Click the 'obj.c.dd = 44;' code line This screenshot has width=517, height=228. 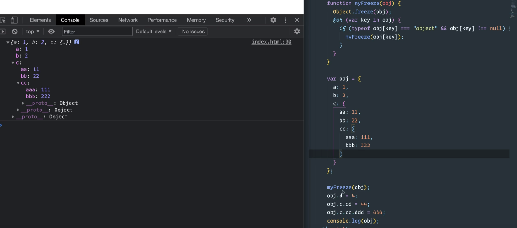pyautogui.click(x=348, y=204)
